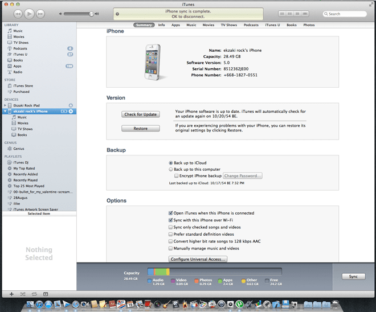Select Back up to this computer
Viewport: 376px width, 312px height.
(171, 170)
